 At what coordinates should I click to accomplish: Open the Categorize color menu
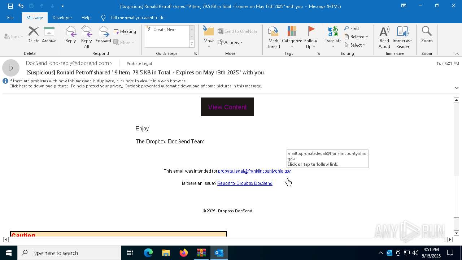click(x=292, y=37)
